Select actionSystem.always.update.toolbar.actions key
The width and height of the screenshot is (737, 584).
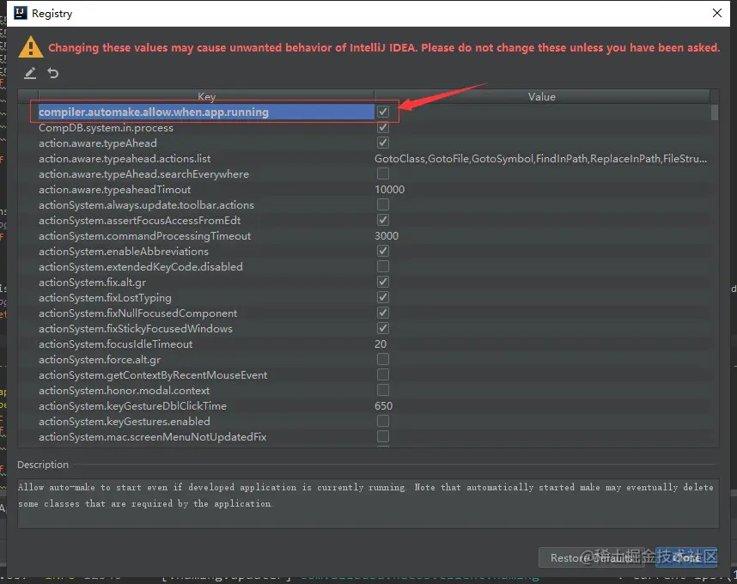[146, 205]
